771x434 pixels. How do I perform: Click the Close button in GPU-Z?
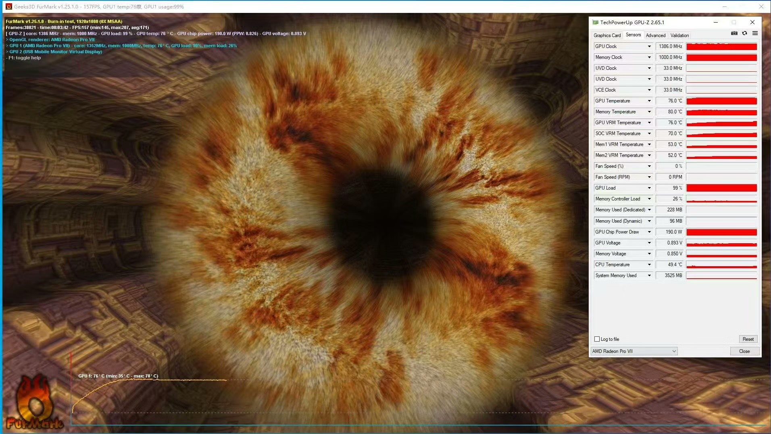[744, 351]
